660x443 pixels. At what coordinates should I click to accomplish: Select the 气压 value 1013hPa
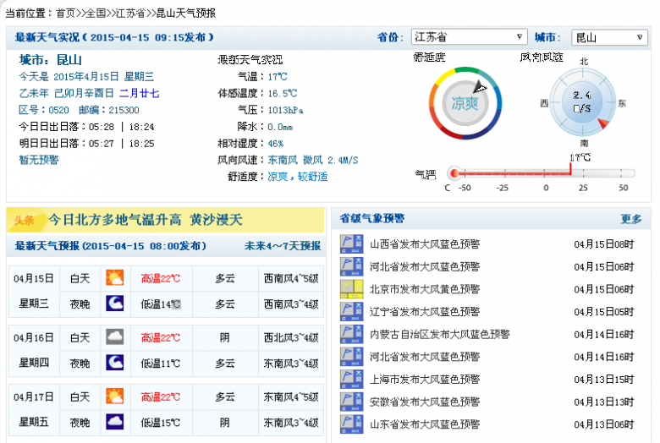285,110
